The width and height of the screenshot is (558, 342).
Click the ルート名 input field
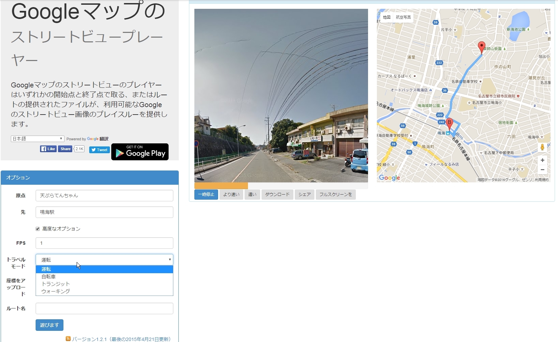click(x=104, y=308)
